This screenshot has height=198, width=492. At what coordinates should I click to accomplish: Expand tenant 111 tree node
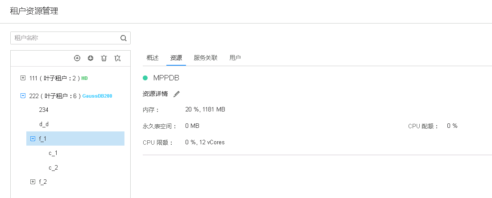[x=23, y=78]
